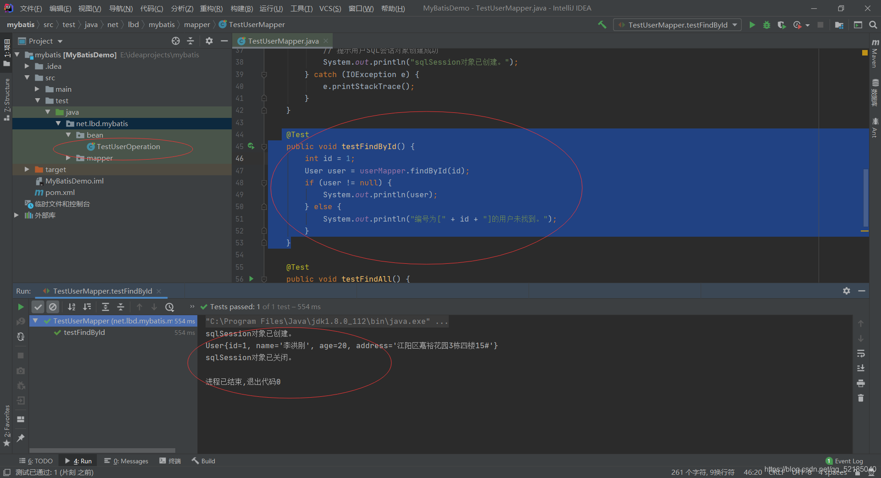Collapse the test folder

[38, 100]
